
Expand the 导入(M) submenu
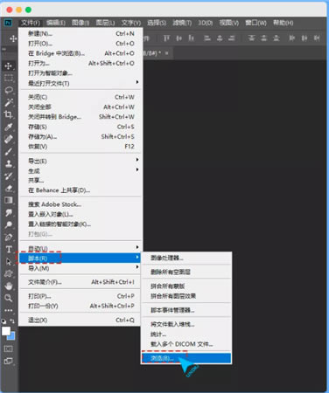80,268
